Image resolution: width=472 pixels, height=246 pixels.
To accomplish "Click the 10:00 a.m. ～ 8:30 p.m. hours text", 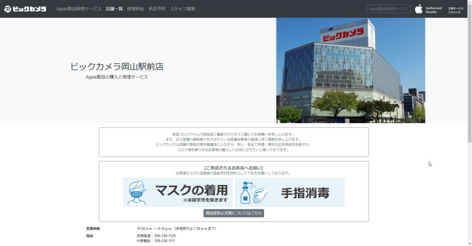I will [x=177, y=229].
